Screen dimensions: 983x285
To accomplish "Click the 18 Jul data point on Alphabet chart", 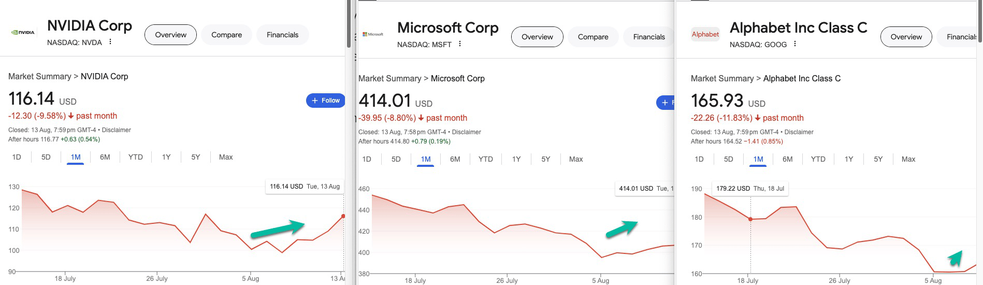I will click(x=750, y=219).
